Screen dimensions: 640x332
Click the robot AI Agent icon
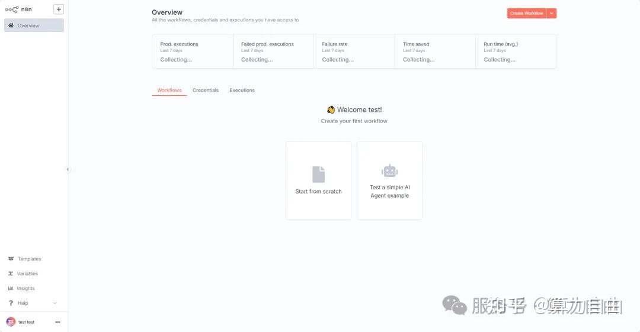tap(389, 171)
